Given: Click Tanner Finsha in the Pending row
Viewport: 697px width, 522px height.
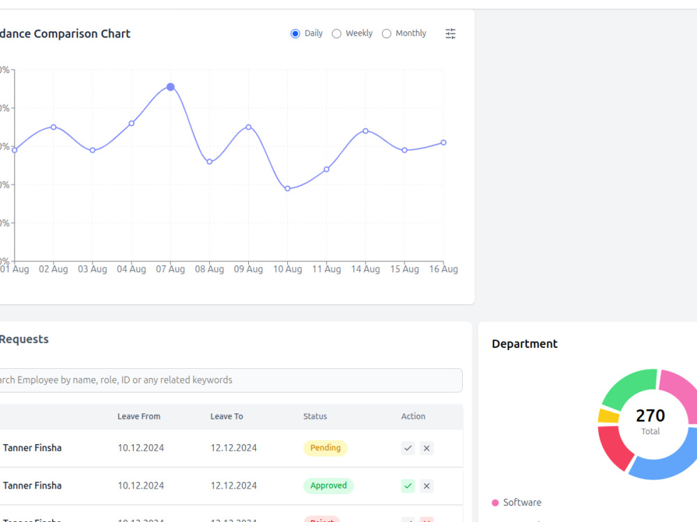Looking at the screenshot, I should [32, 448].
